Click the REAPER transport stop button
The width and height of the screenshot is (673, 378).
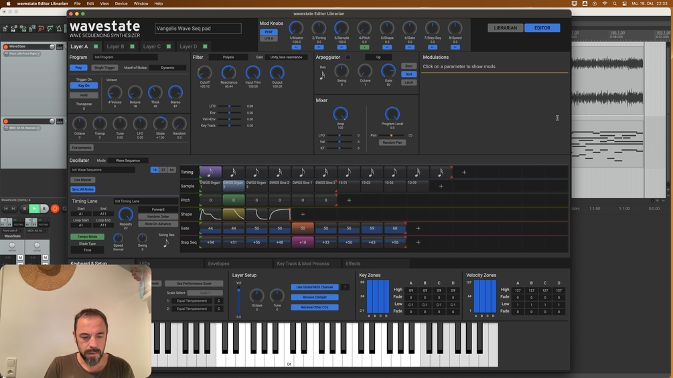point(24,209)
